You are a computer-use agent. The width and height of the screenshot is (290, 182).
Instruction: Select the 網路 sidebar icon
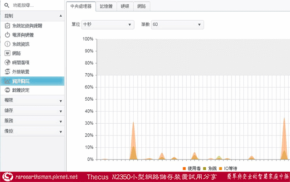(x=7, y=53)
